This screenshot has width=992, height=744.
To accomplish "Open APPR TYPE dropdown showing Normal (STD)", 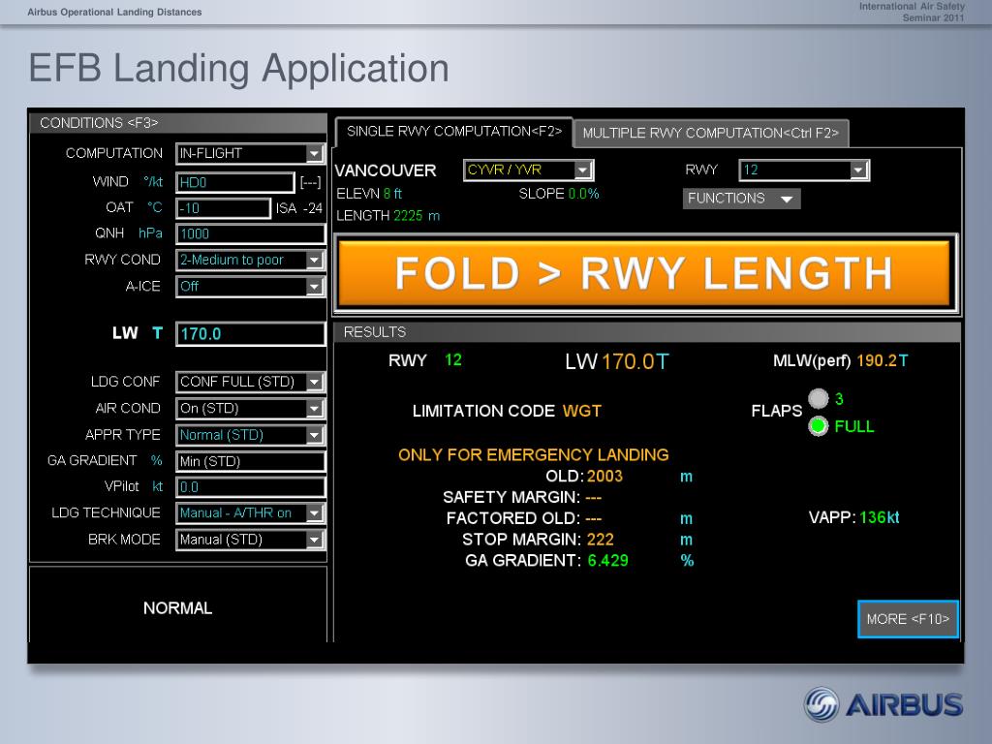I will tap(251, 435).
